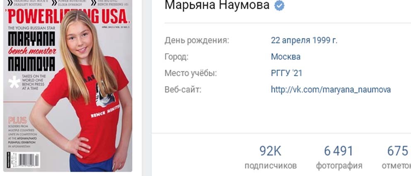Viewport: 411px width, 176px height.
Task: Open the 6 491 фотография counter
Action: pos(339,157)
